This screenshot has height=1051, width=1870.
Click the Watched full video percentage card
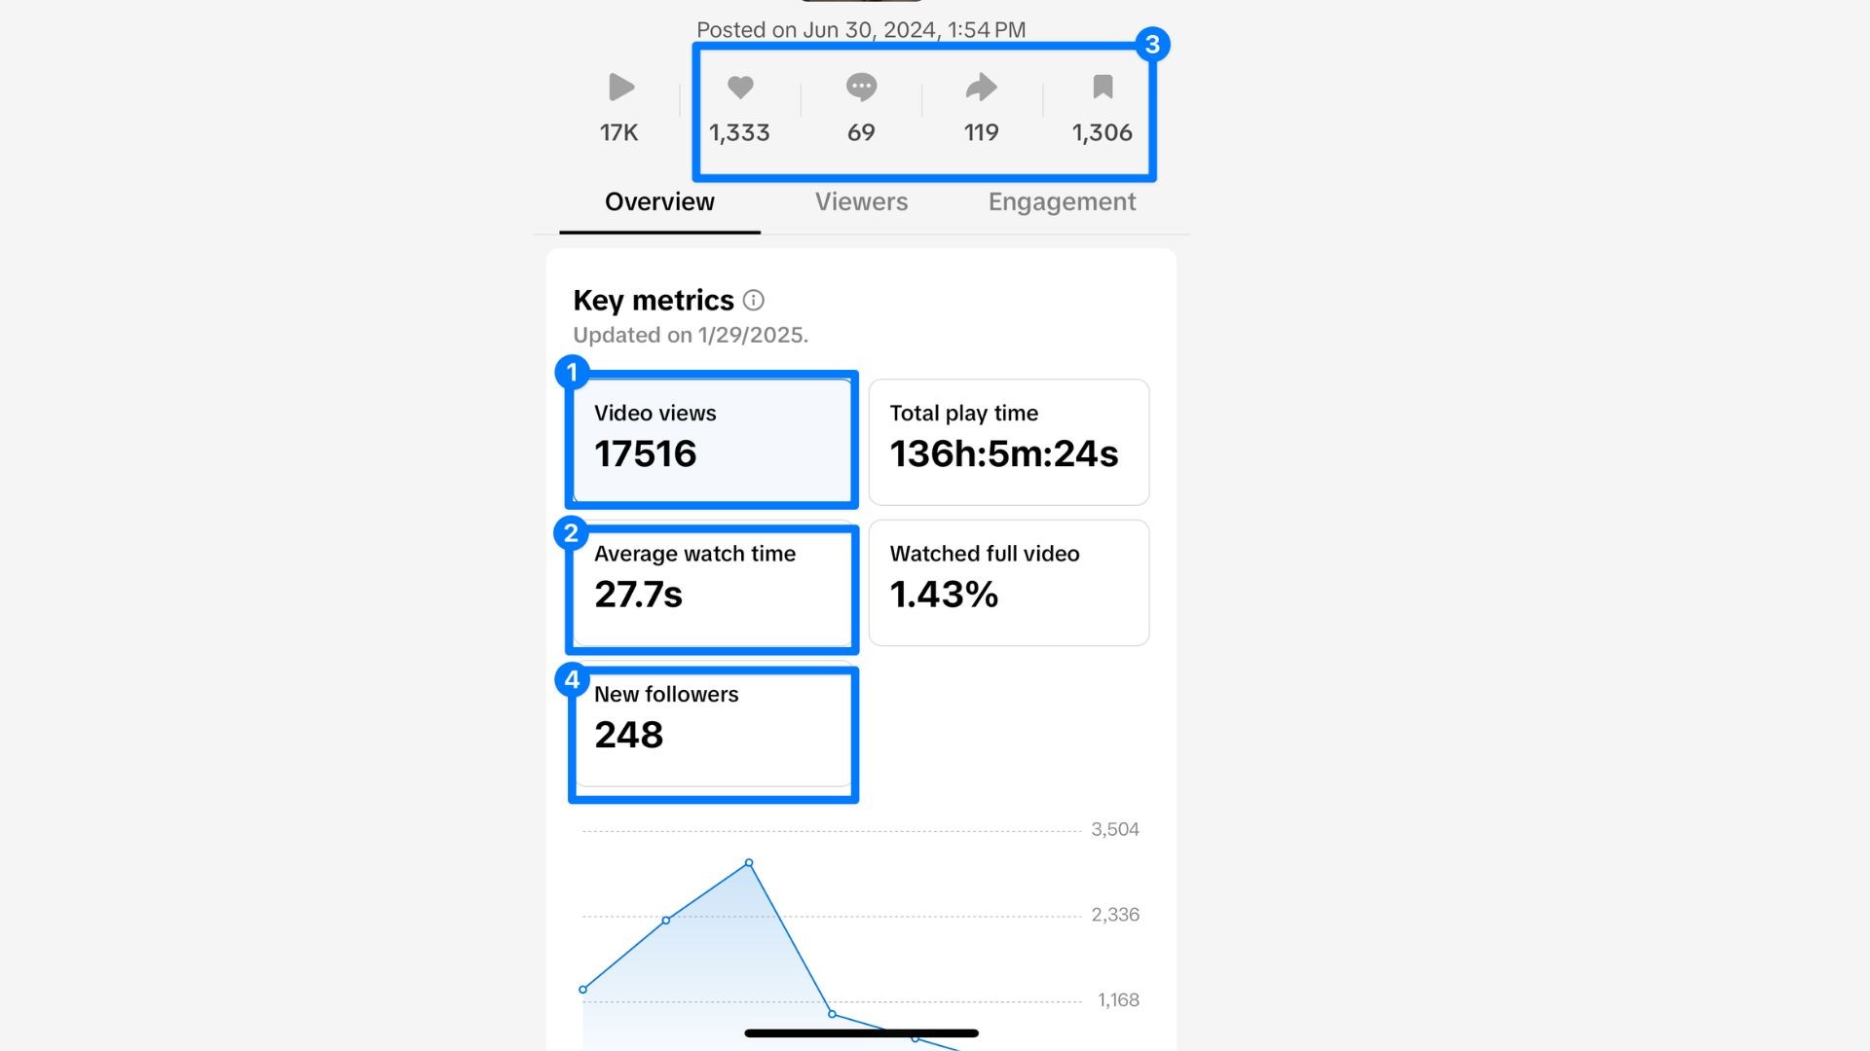pyautogui.click(x=1008, y=582)
